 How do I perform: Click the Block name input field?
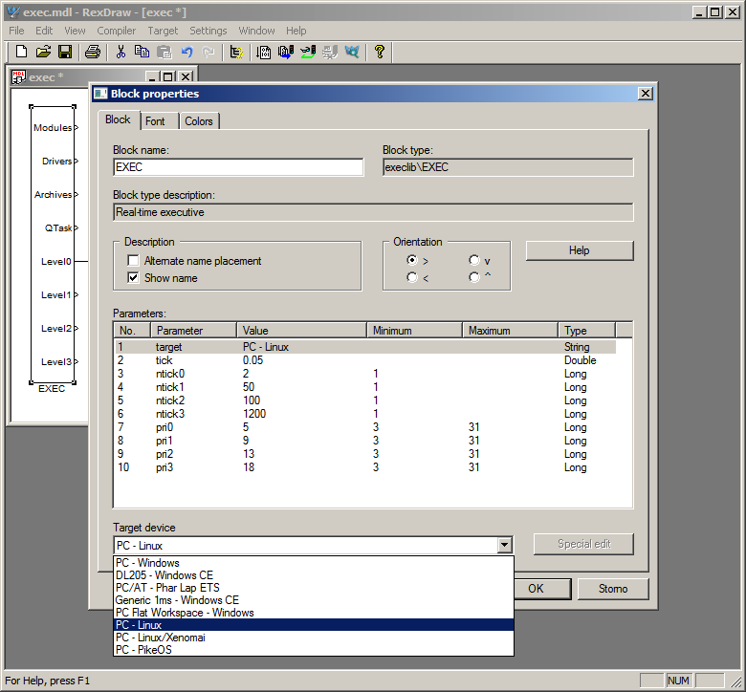tap(238, 167)
